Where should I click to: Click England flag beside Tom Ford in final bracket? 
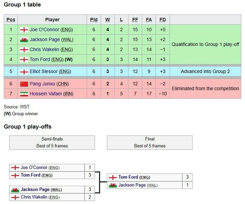(113, 177)
